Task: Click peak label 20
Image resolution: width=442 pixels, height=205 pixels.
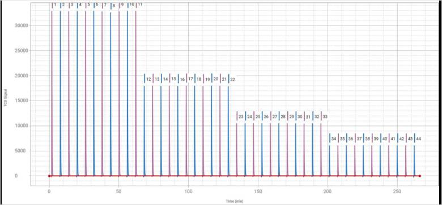Action: tap(216, 79)
